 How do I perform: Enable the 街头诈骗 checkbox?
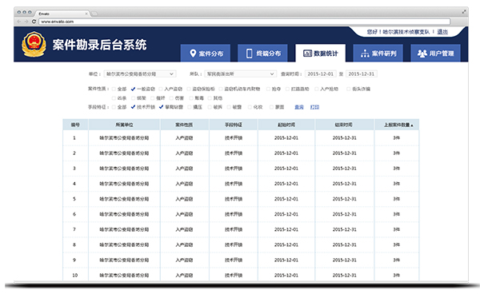pos(348,89)
